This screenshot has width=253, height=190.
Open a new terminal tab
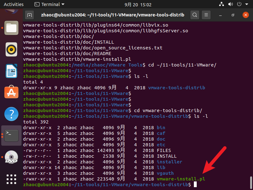pyautogui.click(x=29, y=15)
